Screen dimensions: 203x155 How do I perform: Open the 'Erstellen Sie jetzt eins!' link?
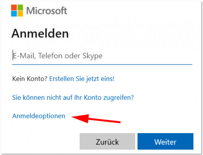(82, 79)
